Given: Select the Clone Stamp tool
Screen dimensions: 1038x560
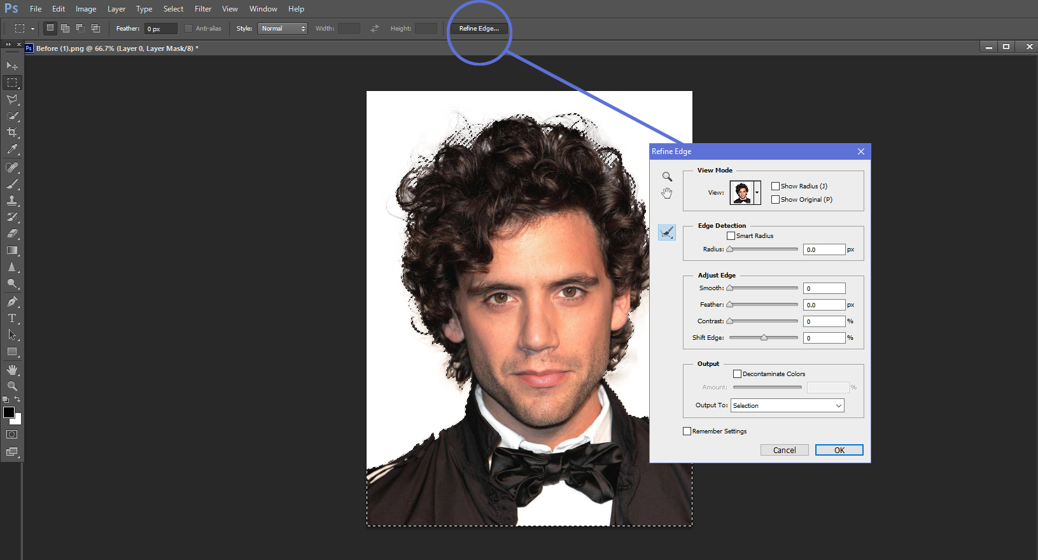Looking at the screenshot, I should pos(12,200).
